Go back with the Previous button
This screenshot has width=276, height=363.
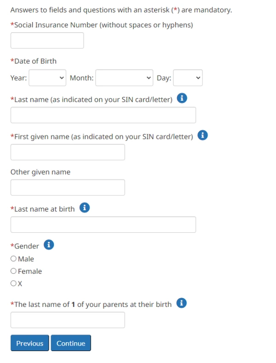click(x=30, y=343)
